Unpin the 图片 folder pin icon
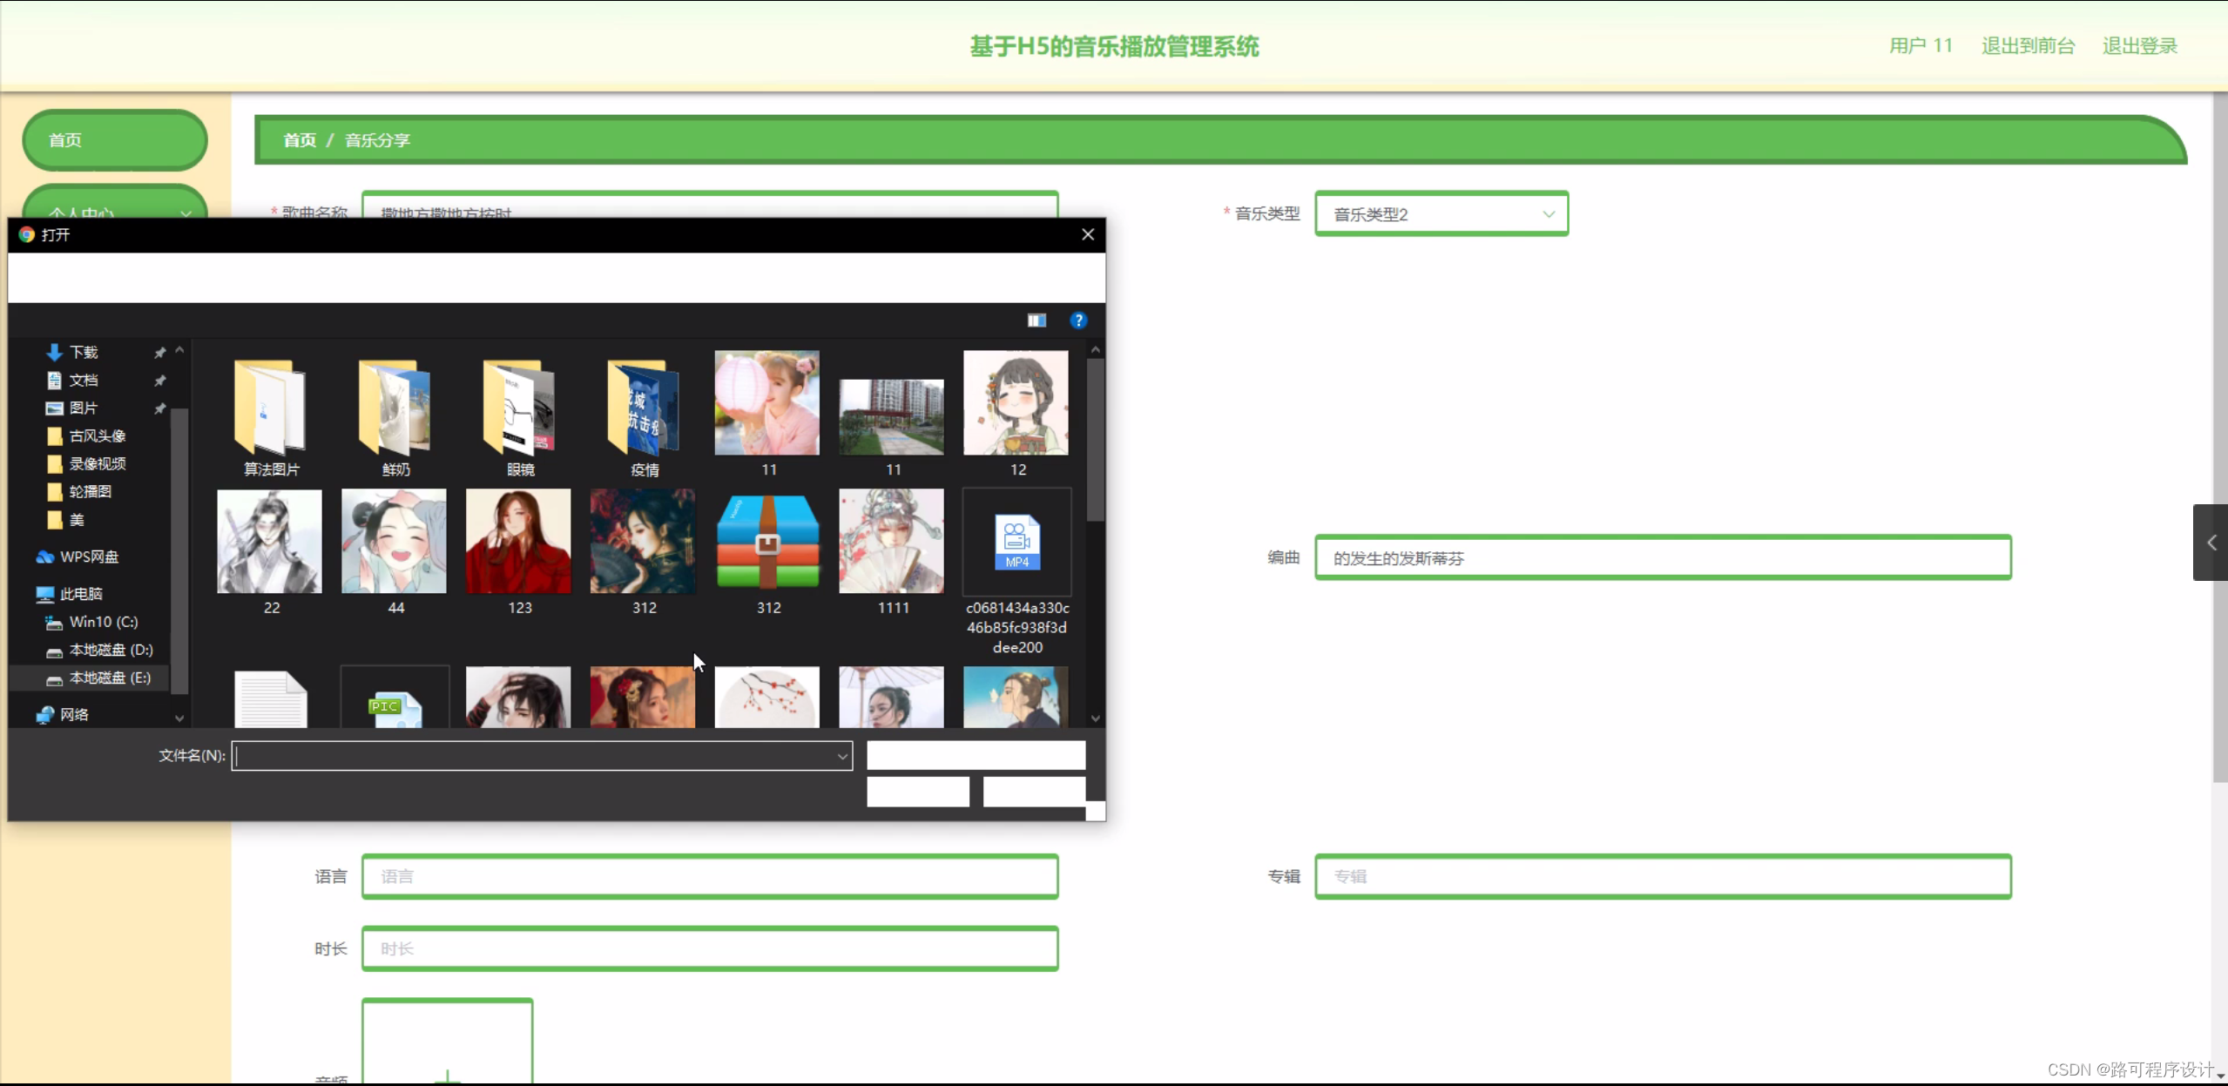 [x=159, y=408]
